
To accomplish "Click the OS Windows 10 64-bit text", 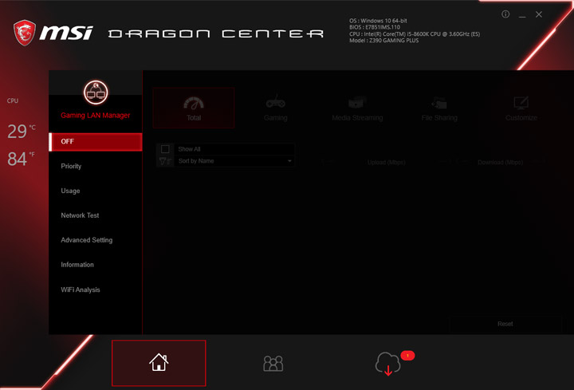I will pyautogui.click(x=378, y=21).
